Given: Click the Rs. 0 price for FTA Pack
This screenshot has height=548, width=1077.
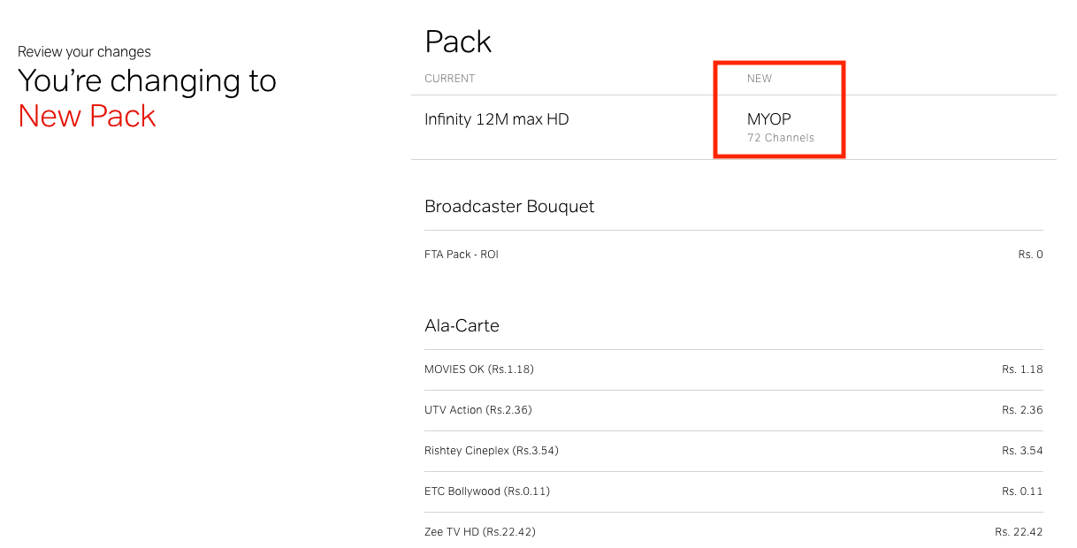Looking at the screenshot, I should [1031, 255].
